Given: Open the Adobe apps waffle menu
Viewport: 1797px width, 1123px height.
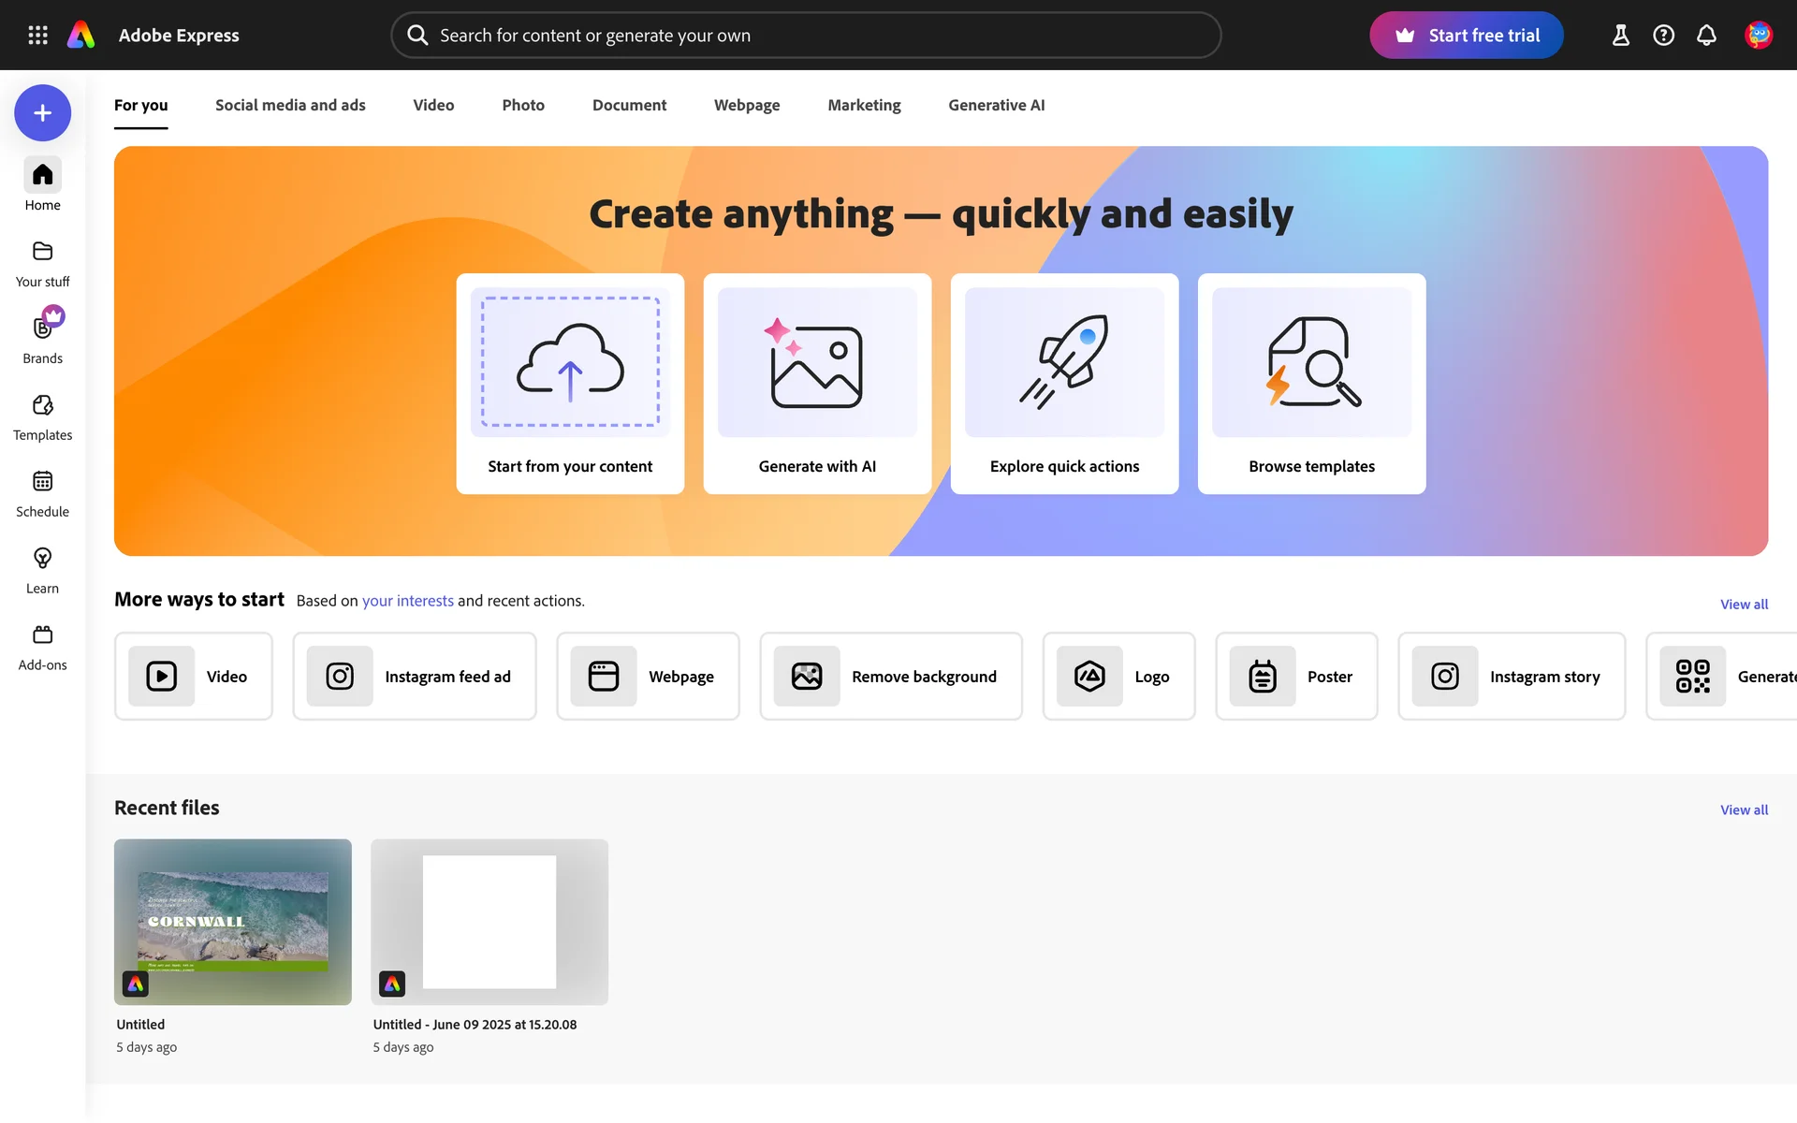Looking at the screenshot, I should 37,35.
